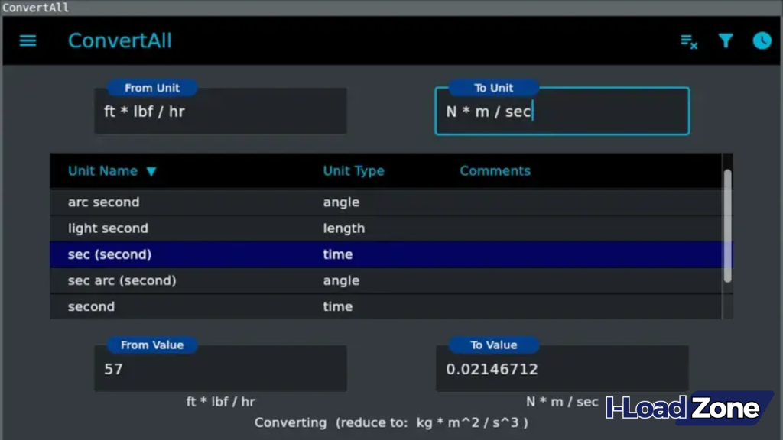783x440 pixels.
Task: Click the To Unit input field
Action: (562, 111)
